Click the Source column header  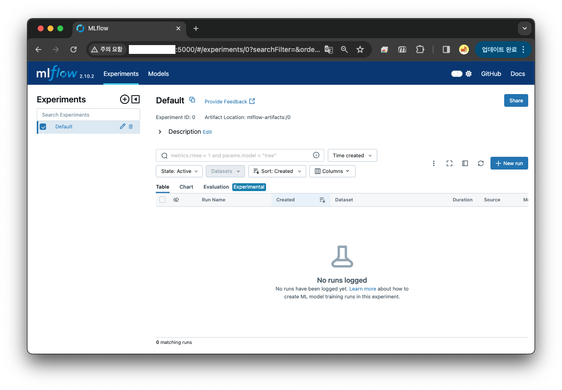[492, 200]
